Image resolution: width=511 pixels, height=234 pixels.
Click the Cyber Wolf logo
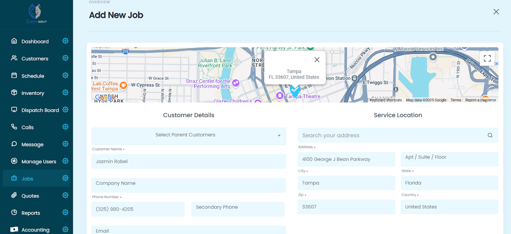[x=36, y=14]
